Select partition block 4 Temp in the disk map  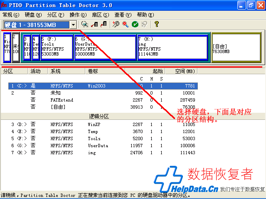coord(36,48)
